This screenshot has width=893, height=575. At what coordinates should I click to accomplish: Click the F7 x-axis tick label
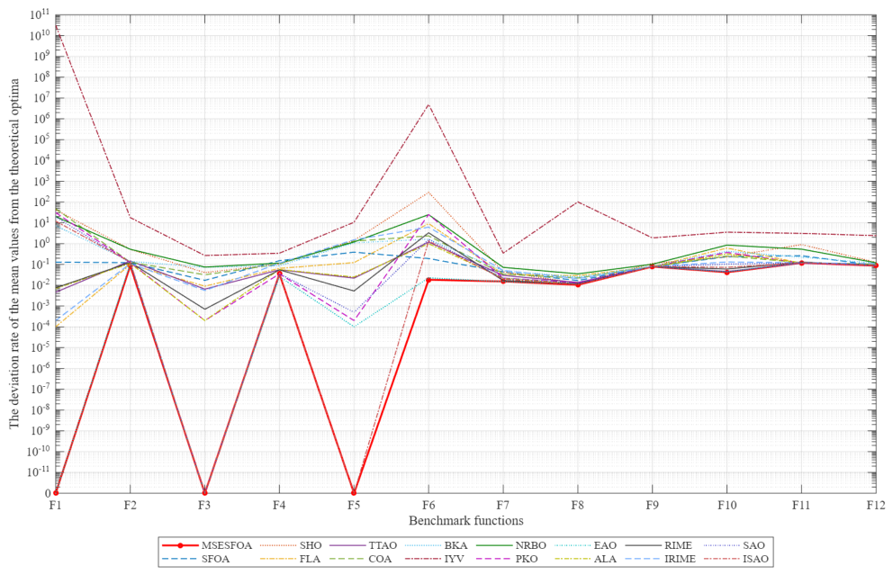(x=503, y=505)
